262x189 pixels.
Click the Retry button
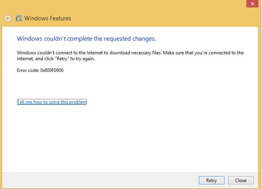[211, 180]
